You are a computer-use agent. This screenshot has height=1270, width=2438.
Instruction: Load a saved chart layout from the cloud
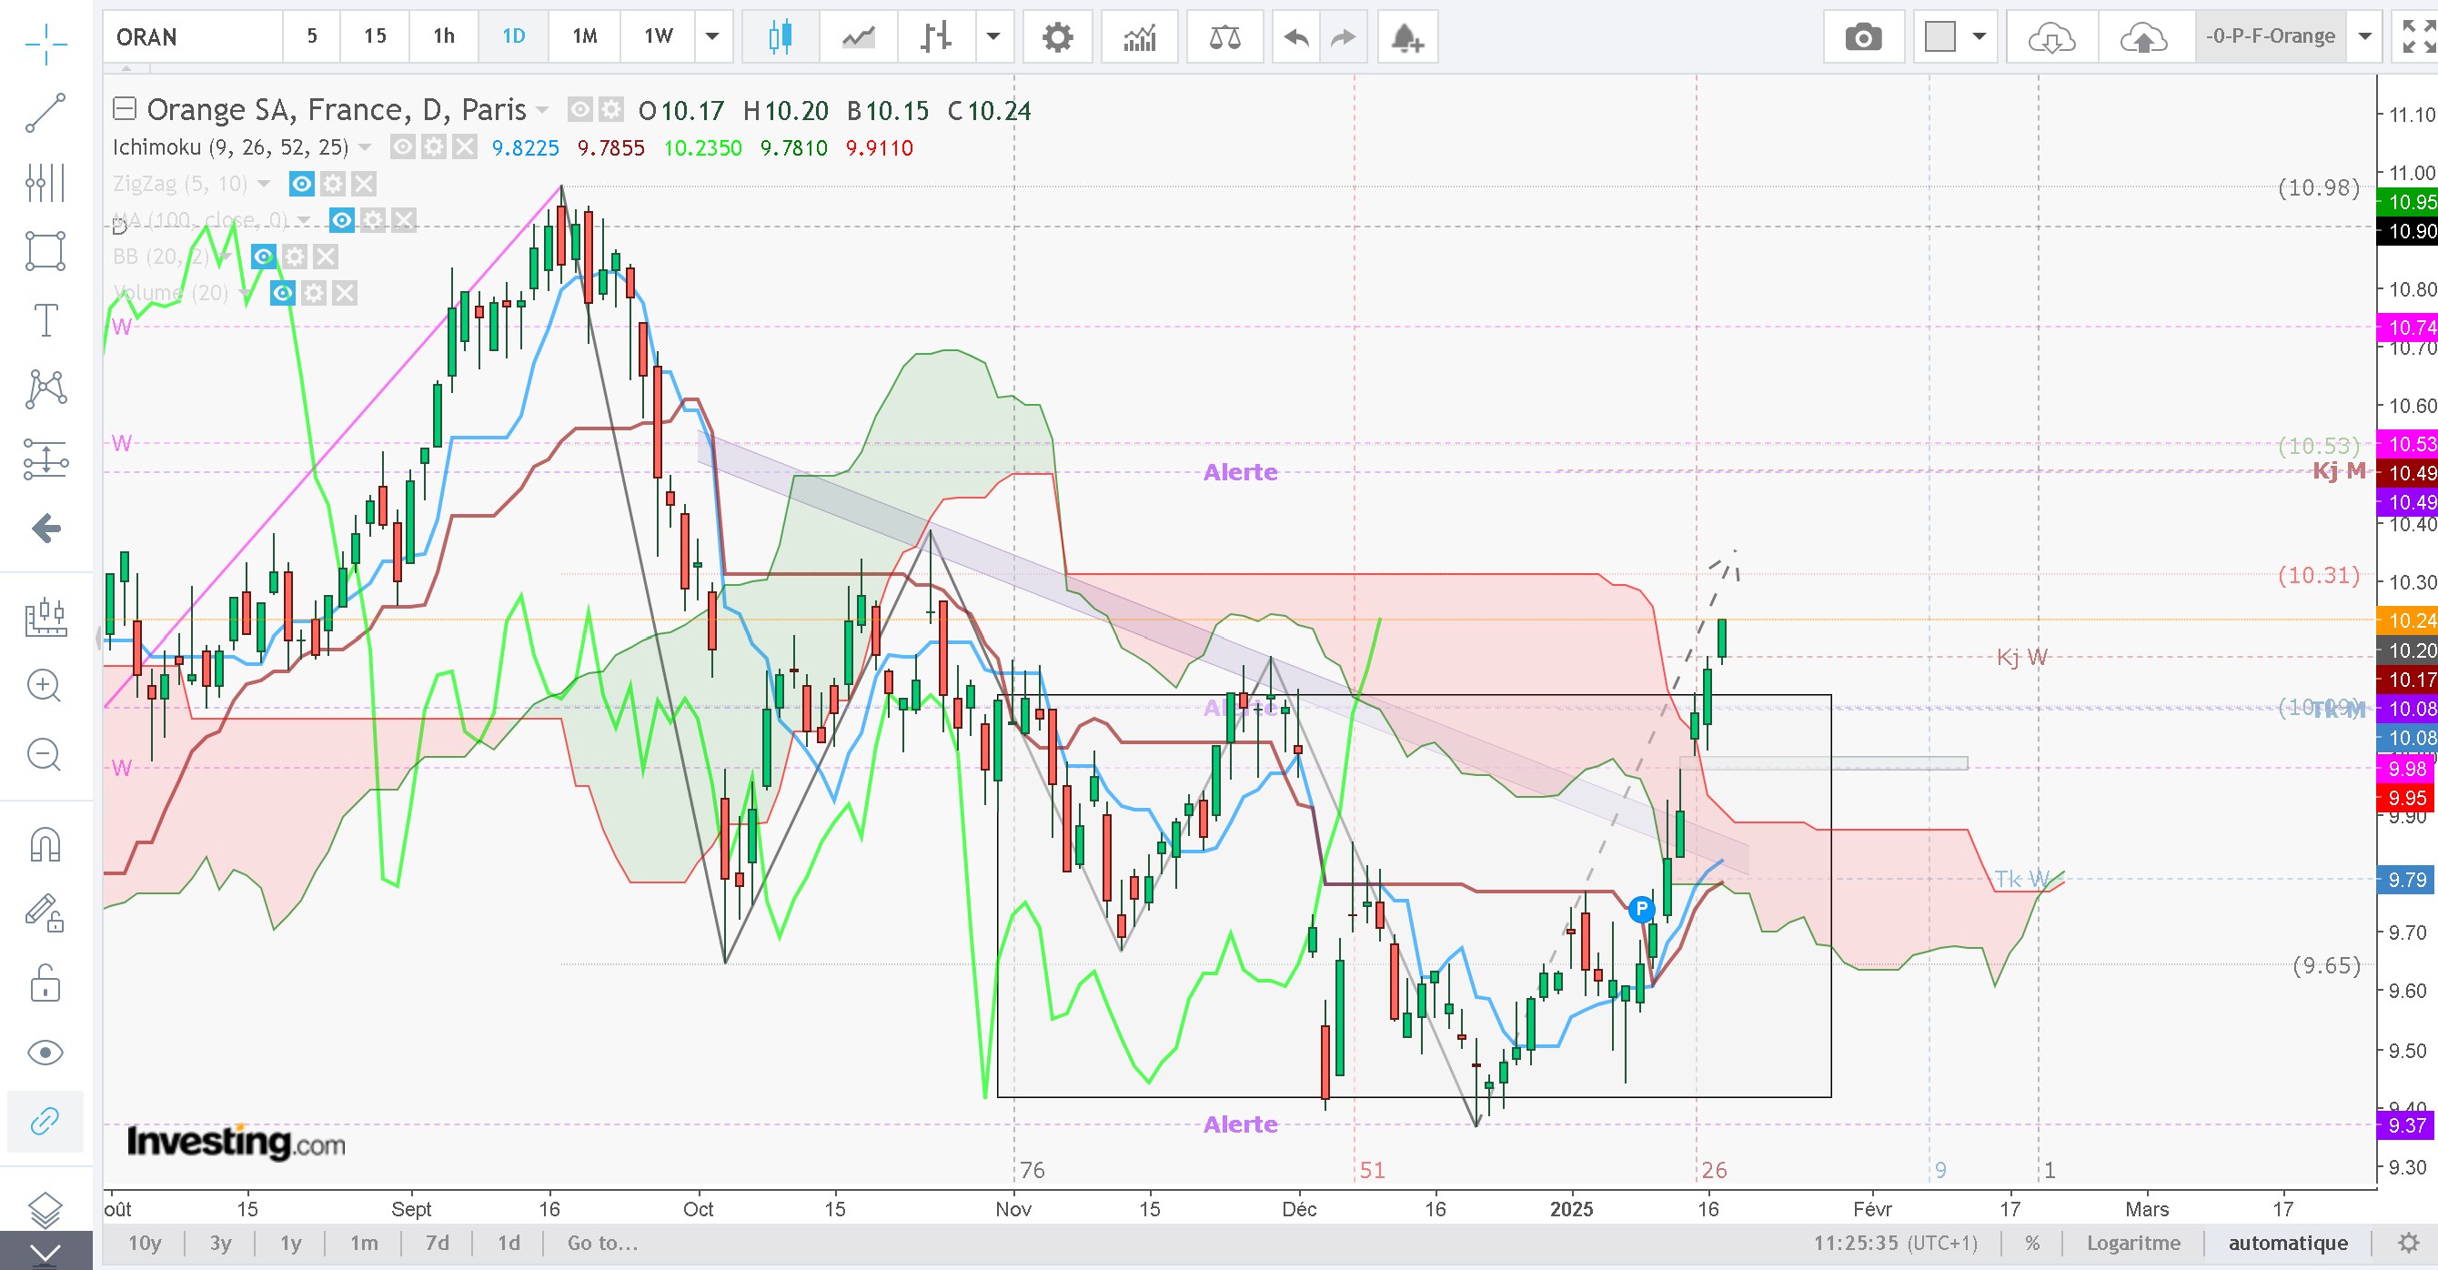click(2050, 37)
